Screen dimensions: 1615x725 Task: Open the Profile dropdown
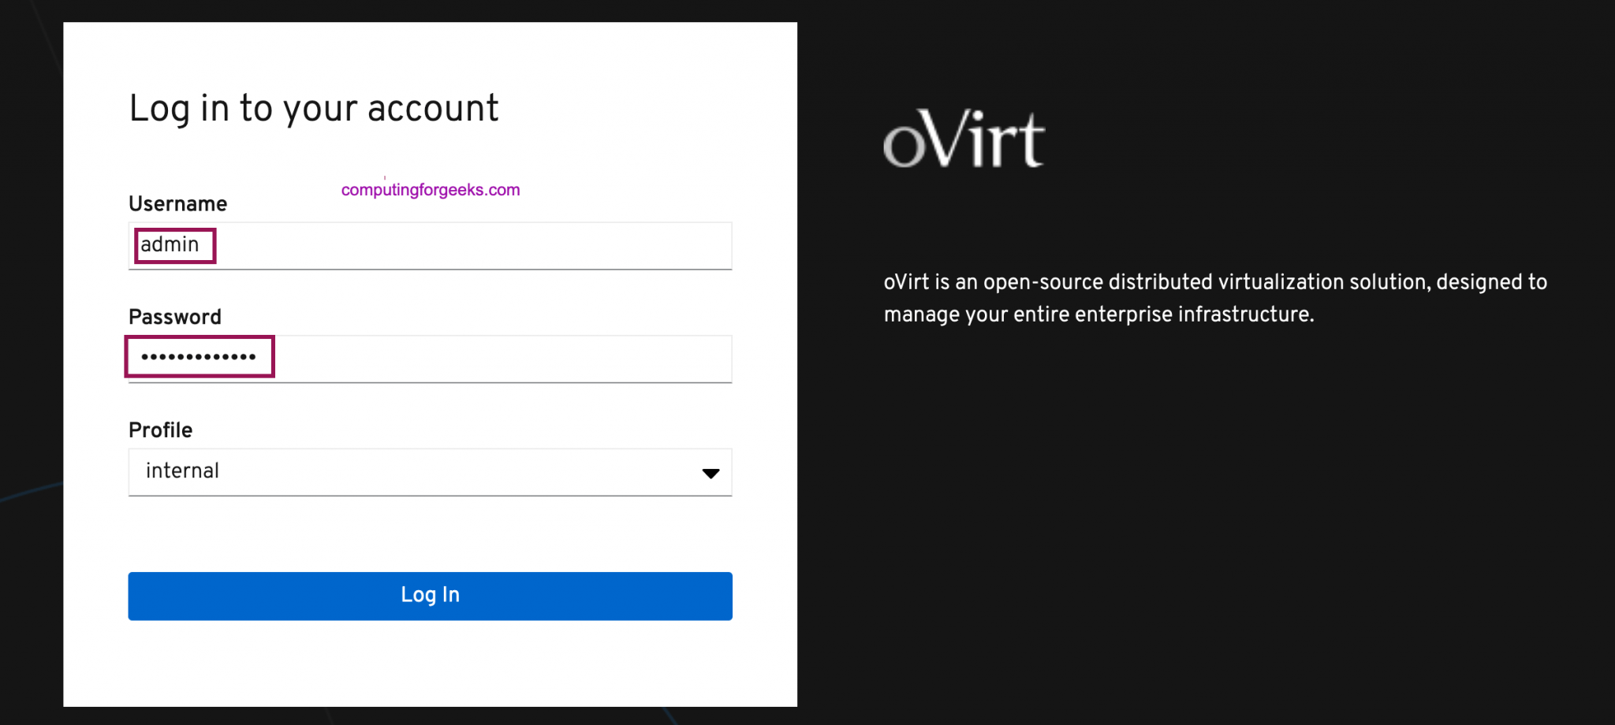pos(430,472)
